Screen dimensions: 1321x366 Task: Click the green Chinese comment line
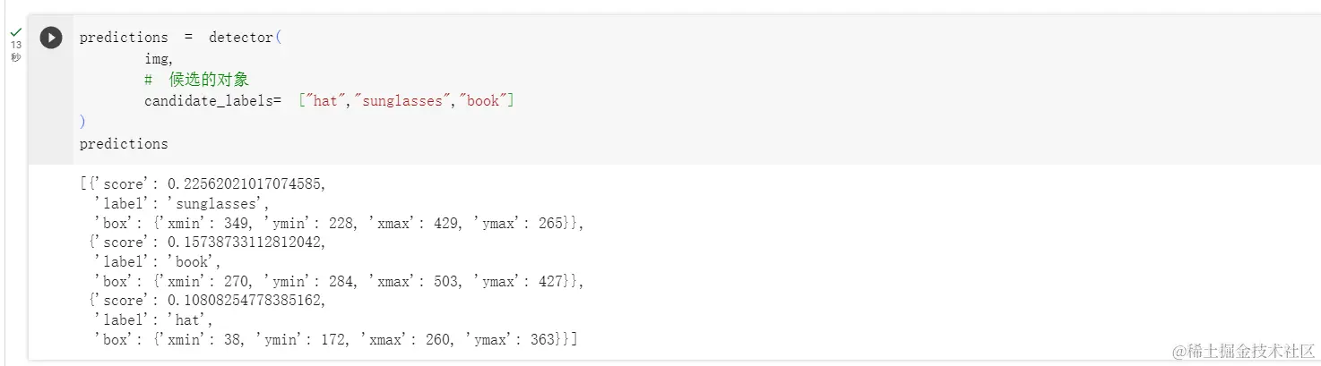[196, 80]
